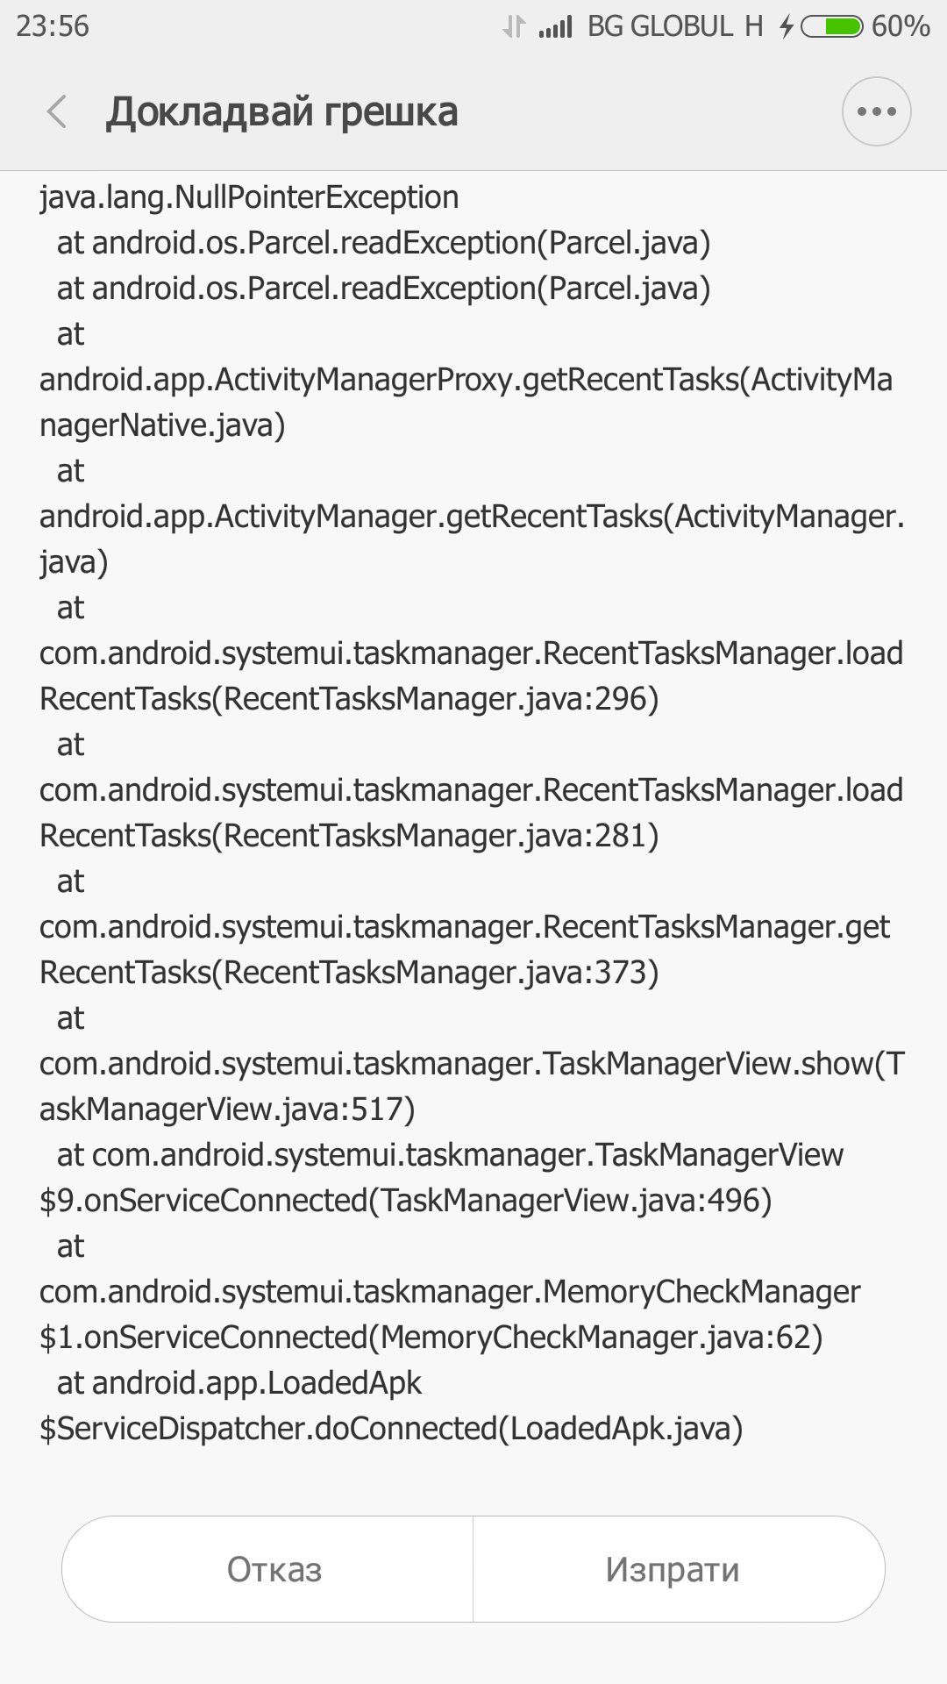Image resolution: width=947 pixels, height=1684 pixels.
Task: Tap the data transfer arrows icon
Action: pos(514,27)
